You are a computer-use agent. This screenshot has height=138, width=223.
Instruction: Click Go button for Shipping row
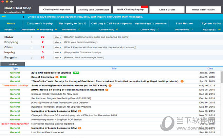[58, 42]
